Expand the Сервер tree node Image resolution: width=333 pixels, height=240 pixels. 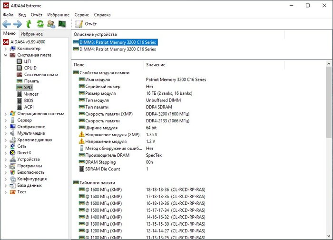(x=6, y=120)
